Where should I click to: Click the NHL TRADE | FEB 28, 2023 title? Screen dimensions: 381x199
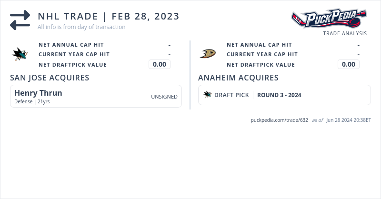pos(109,16)
